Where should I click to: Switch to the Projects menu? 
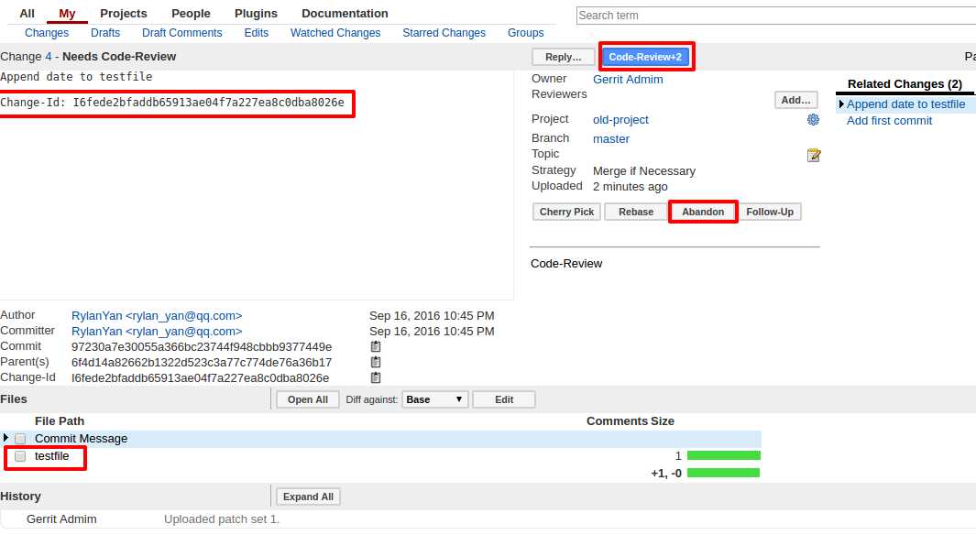pos(123,13)
